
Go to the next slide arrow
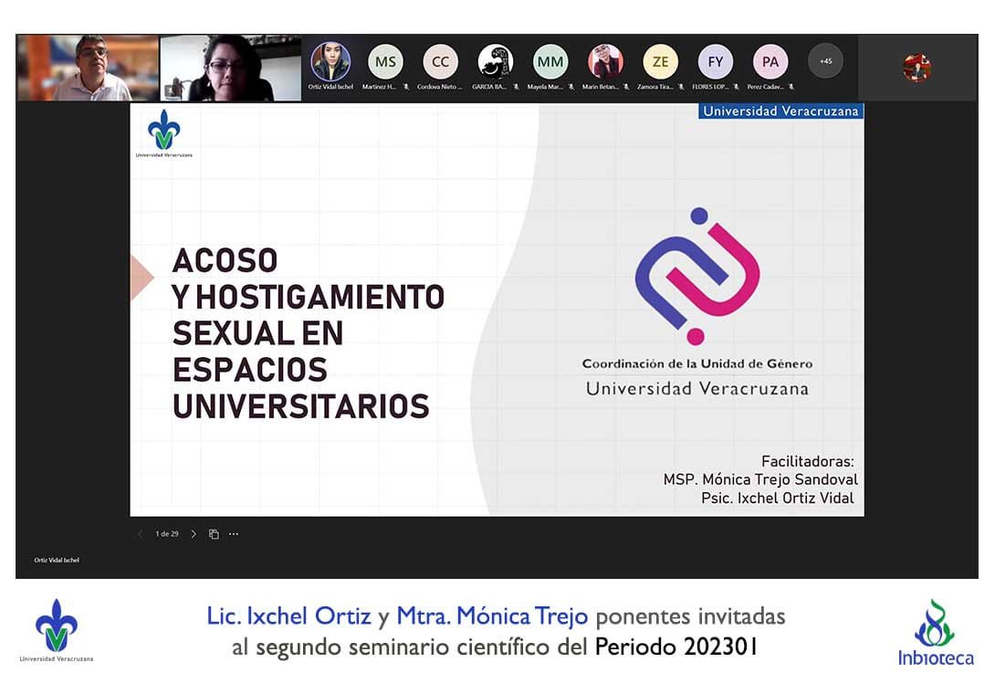click(194, 534)
